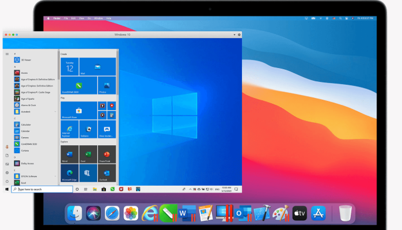Open Safari from the dock
The image size is (402, 230).
click(x=112, y=213)
